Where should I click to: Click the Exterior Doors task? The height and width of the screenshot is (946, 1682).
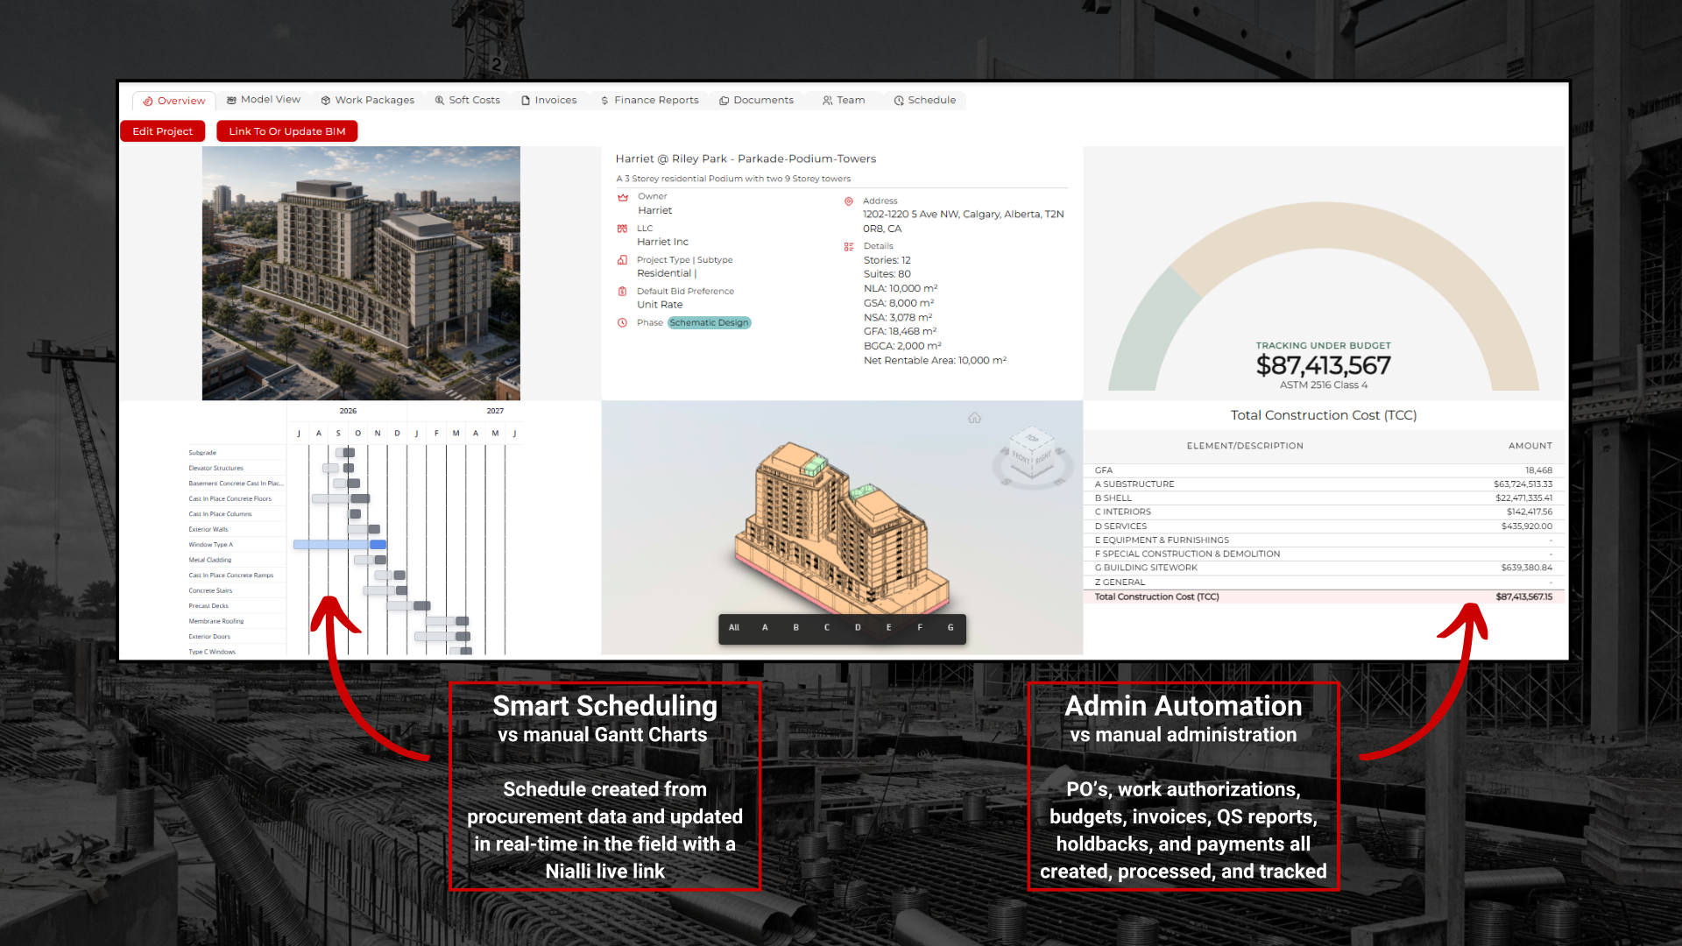point(209,637)
